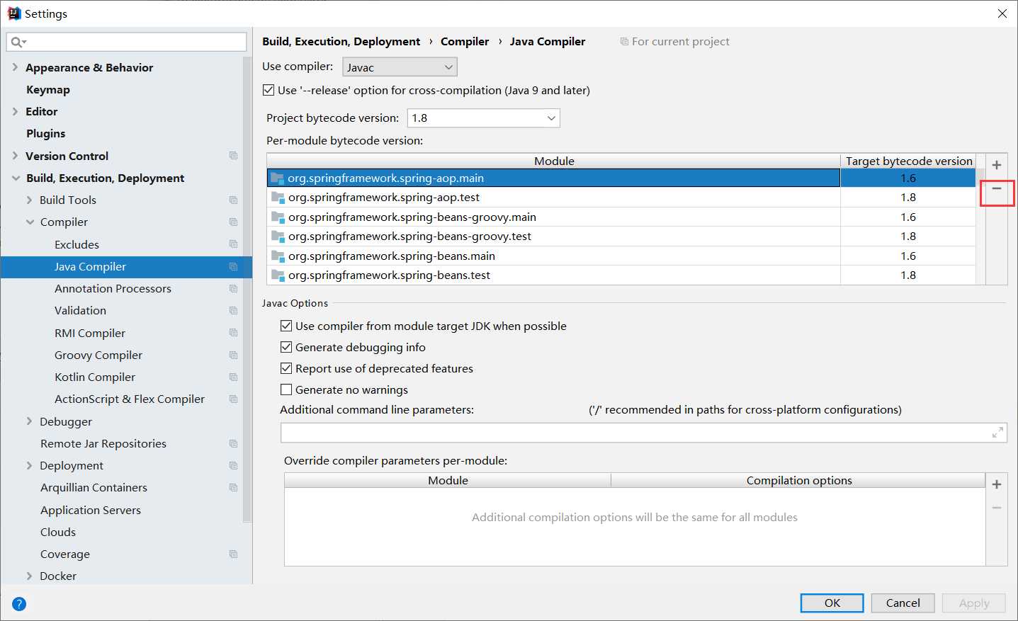1018x621 pixels.
Task: Expand the Docker node
Action: point(29,576)
